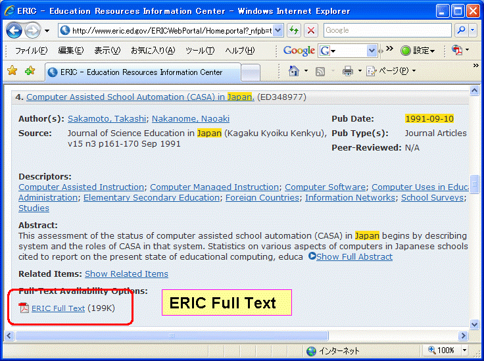Image resolution: width=484 pixels, height=361 pixels.
Task: Go back with the browser Back arrow
Action: point(14,30)
